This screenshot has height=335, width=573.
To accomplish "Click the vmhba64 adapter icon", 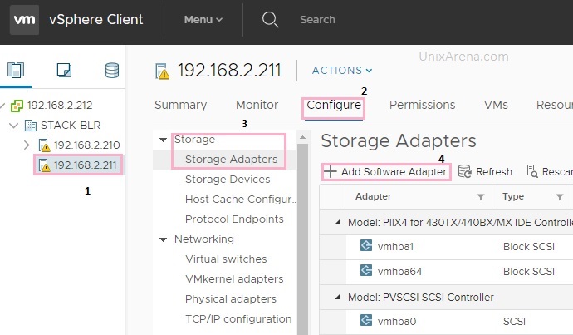I will pyautogui.click(x=365, y=270).
